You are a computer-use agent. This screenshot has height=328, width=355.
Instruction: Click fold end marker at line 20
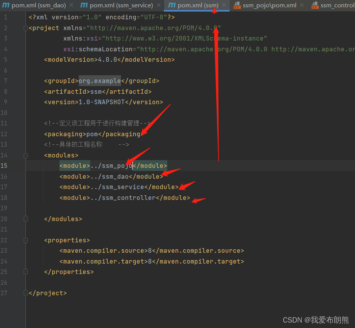click(x=25, y=218)
